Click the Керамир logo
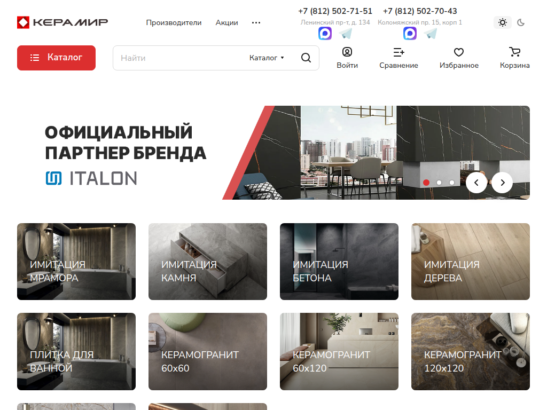The image size is (547, 410). pyautogui.click(x=62, y=22)
